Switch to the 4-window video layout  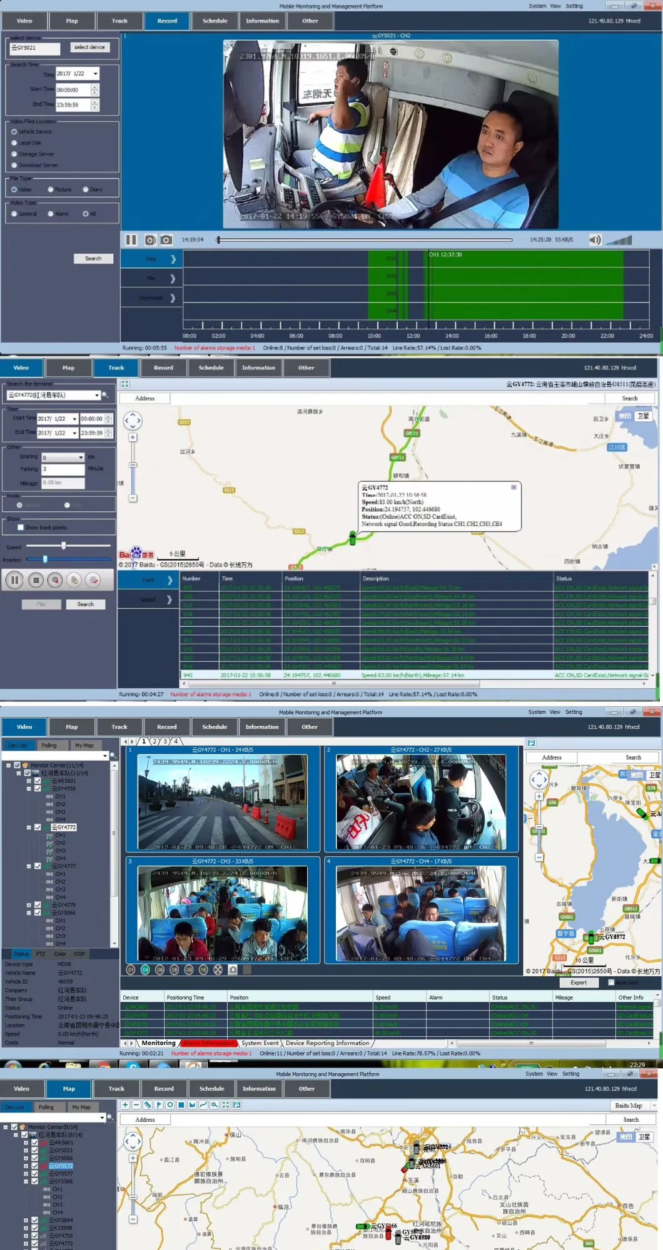click(145, 970)
